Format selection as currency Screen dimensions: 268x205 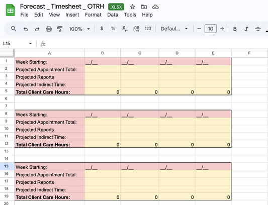click(102, 29)
